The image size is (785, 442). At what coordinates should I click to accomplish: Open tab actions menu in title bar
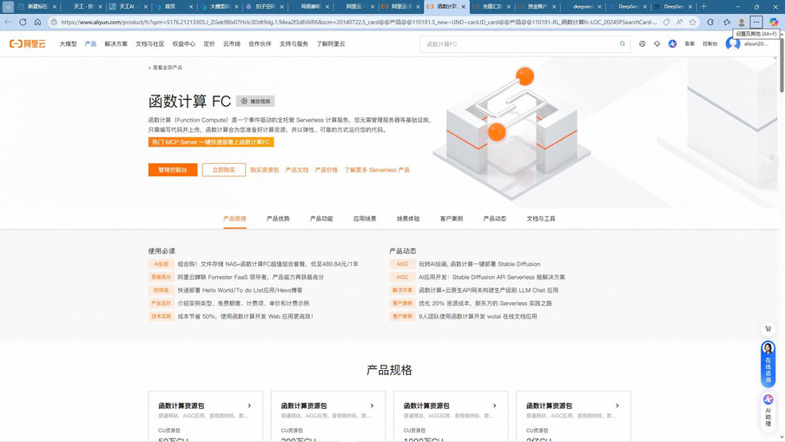pyautogui.click(x=8, y=6)
